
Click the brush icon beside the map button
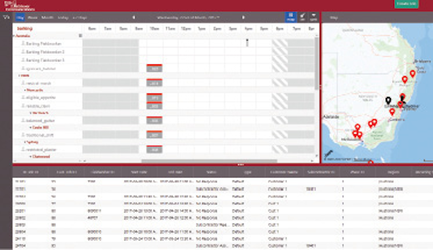click(x=302, y=17)
